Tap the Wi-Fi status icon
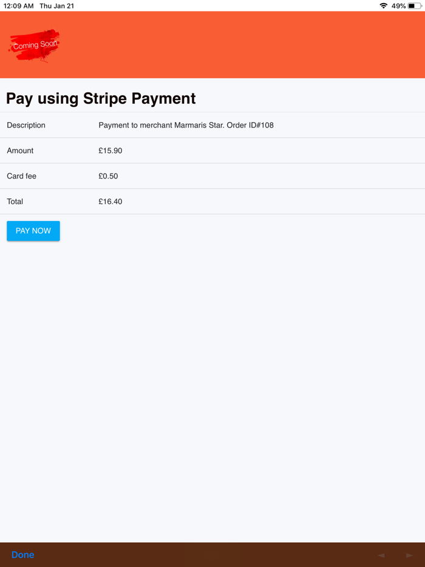425x567 pixels. tap(383, 6)
